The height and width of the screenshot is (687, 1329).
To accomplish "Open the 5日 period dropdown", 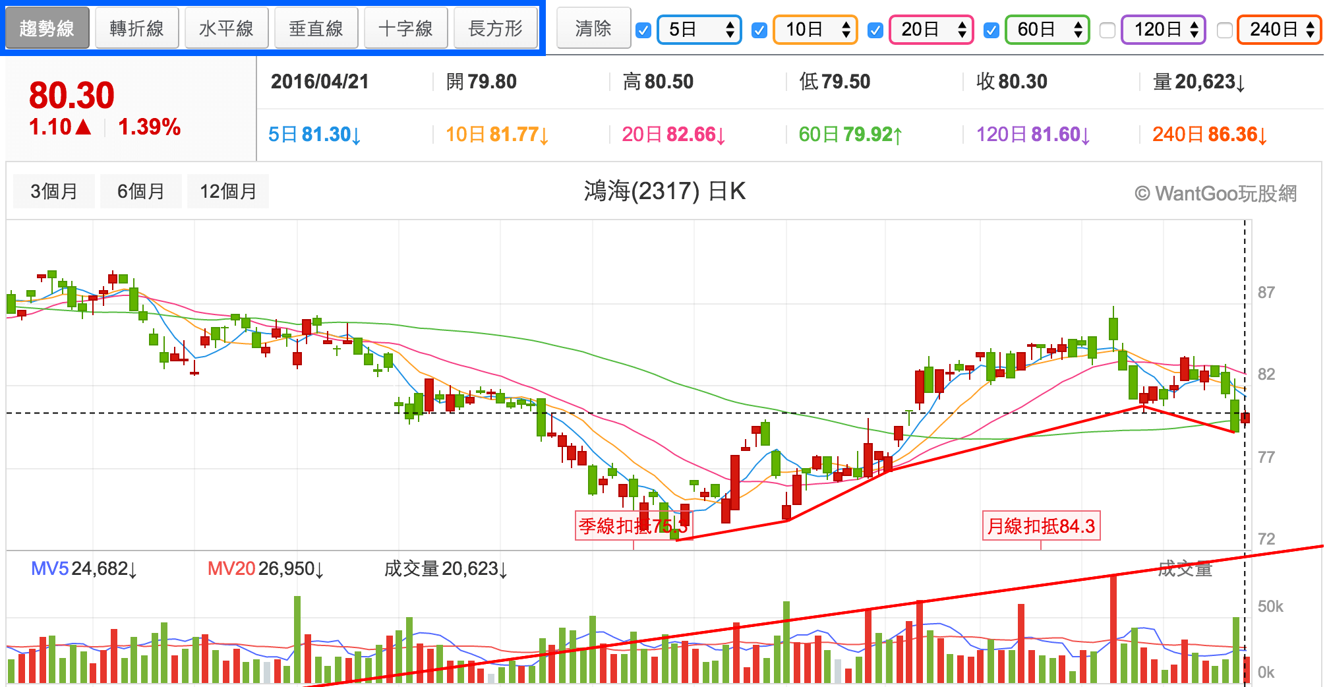I will [x=699, y=30].
